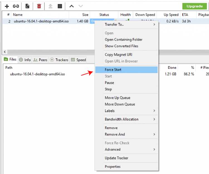Select Update Tracker
Image resolution: width=209 pixels, height=174 pixels.
(x=126, y=158)
